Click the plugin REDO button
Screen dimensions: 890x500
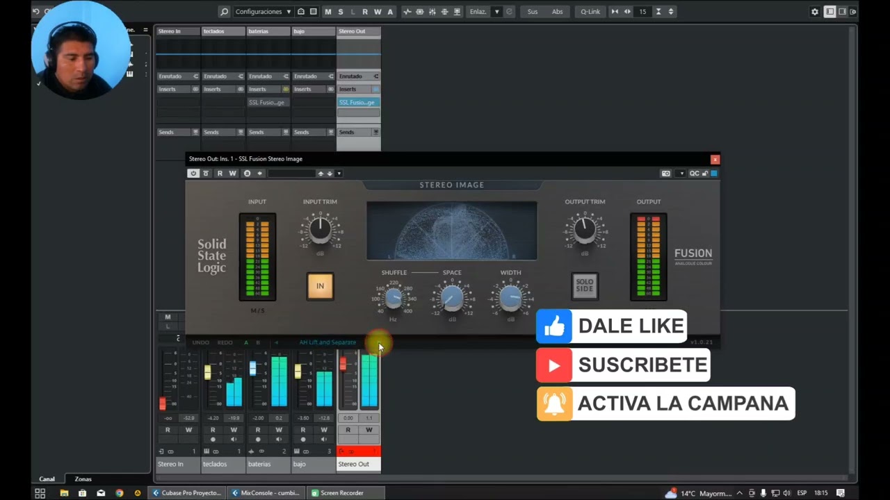point(225,342)
